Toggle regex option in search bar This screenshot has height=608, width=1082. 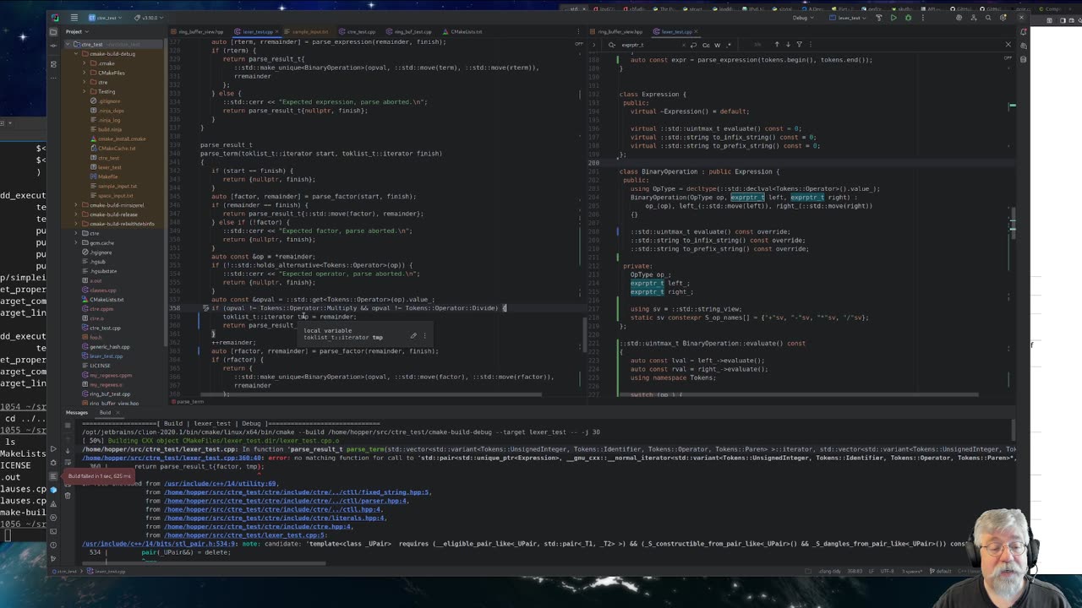click(x=728, y=45)
